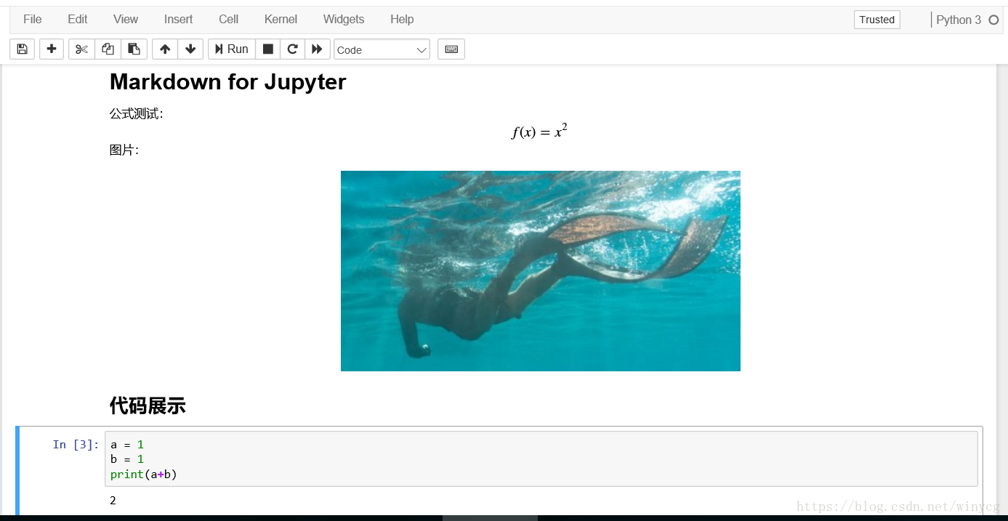This screenshot has width=1008, height=521.
Task: Save the notebook with the floppy disk icon
Action: [x=22, y=49]
